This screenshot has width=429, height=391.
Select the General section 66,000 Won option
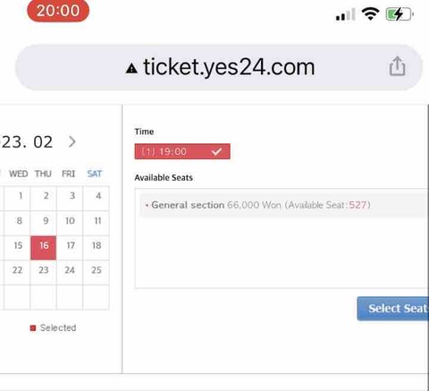pos(282,205)
